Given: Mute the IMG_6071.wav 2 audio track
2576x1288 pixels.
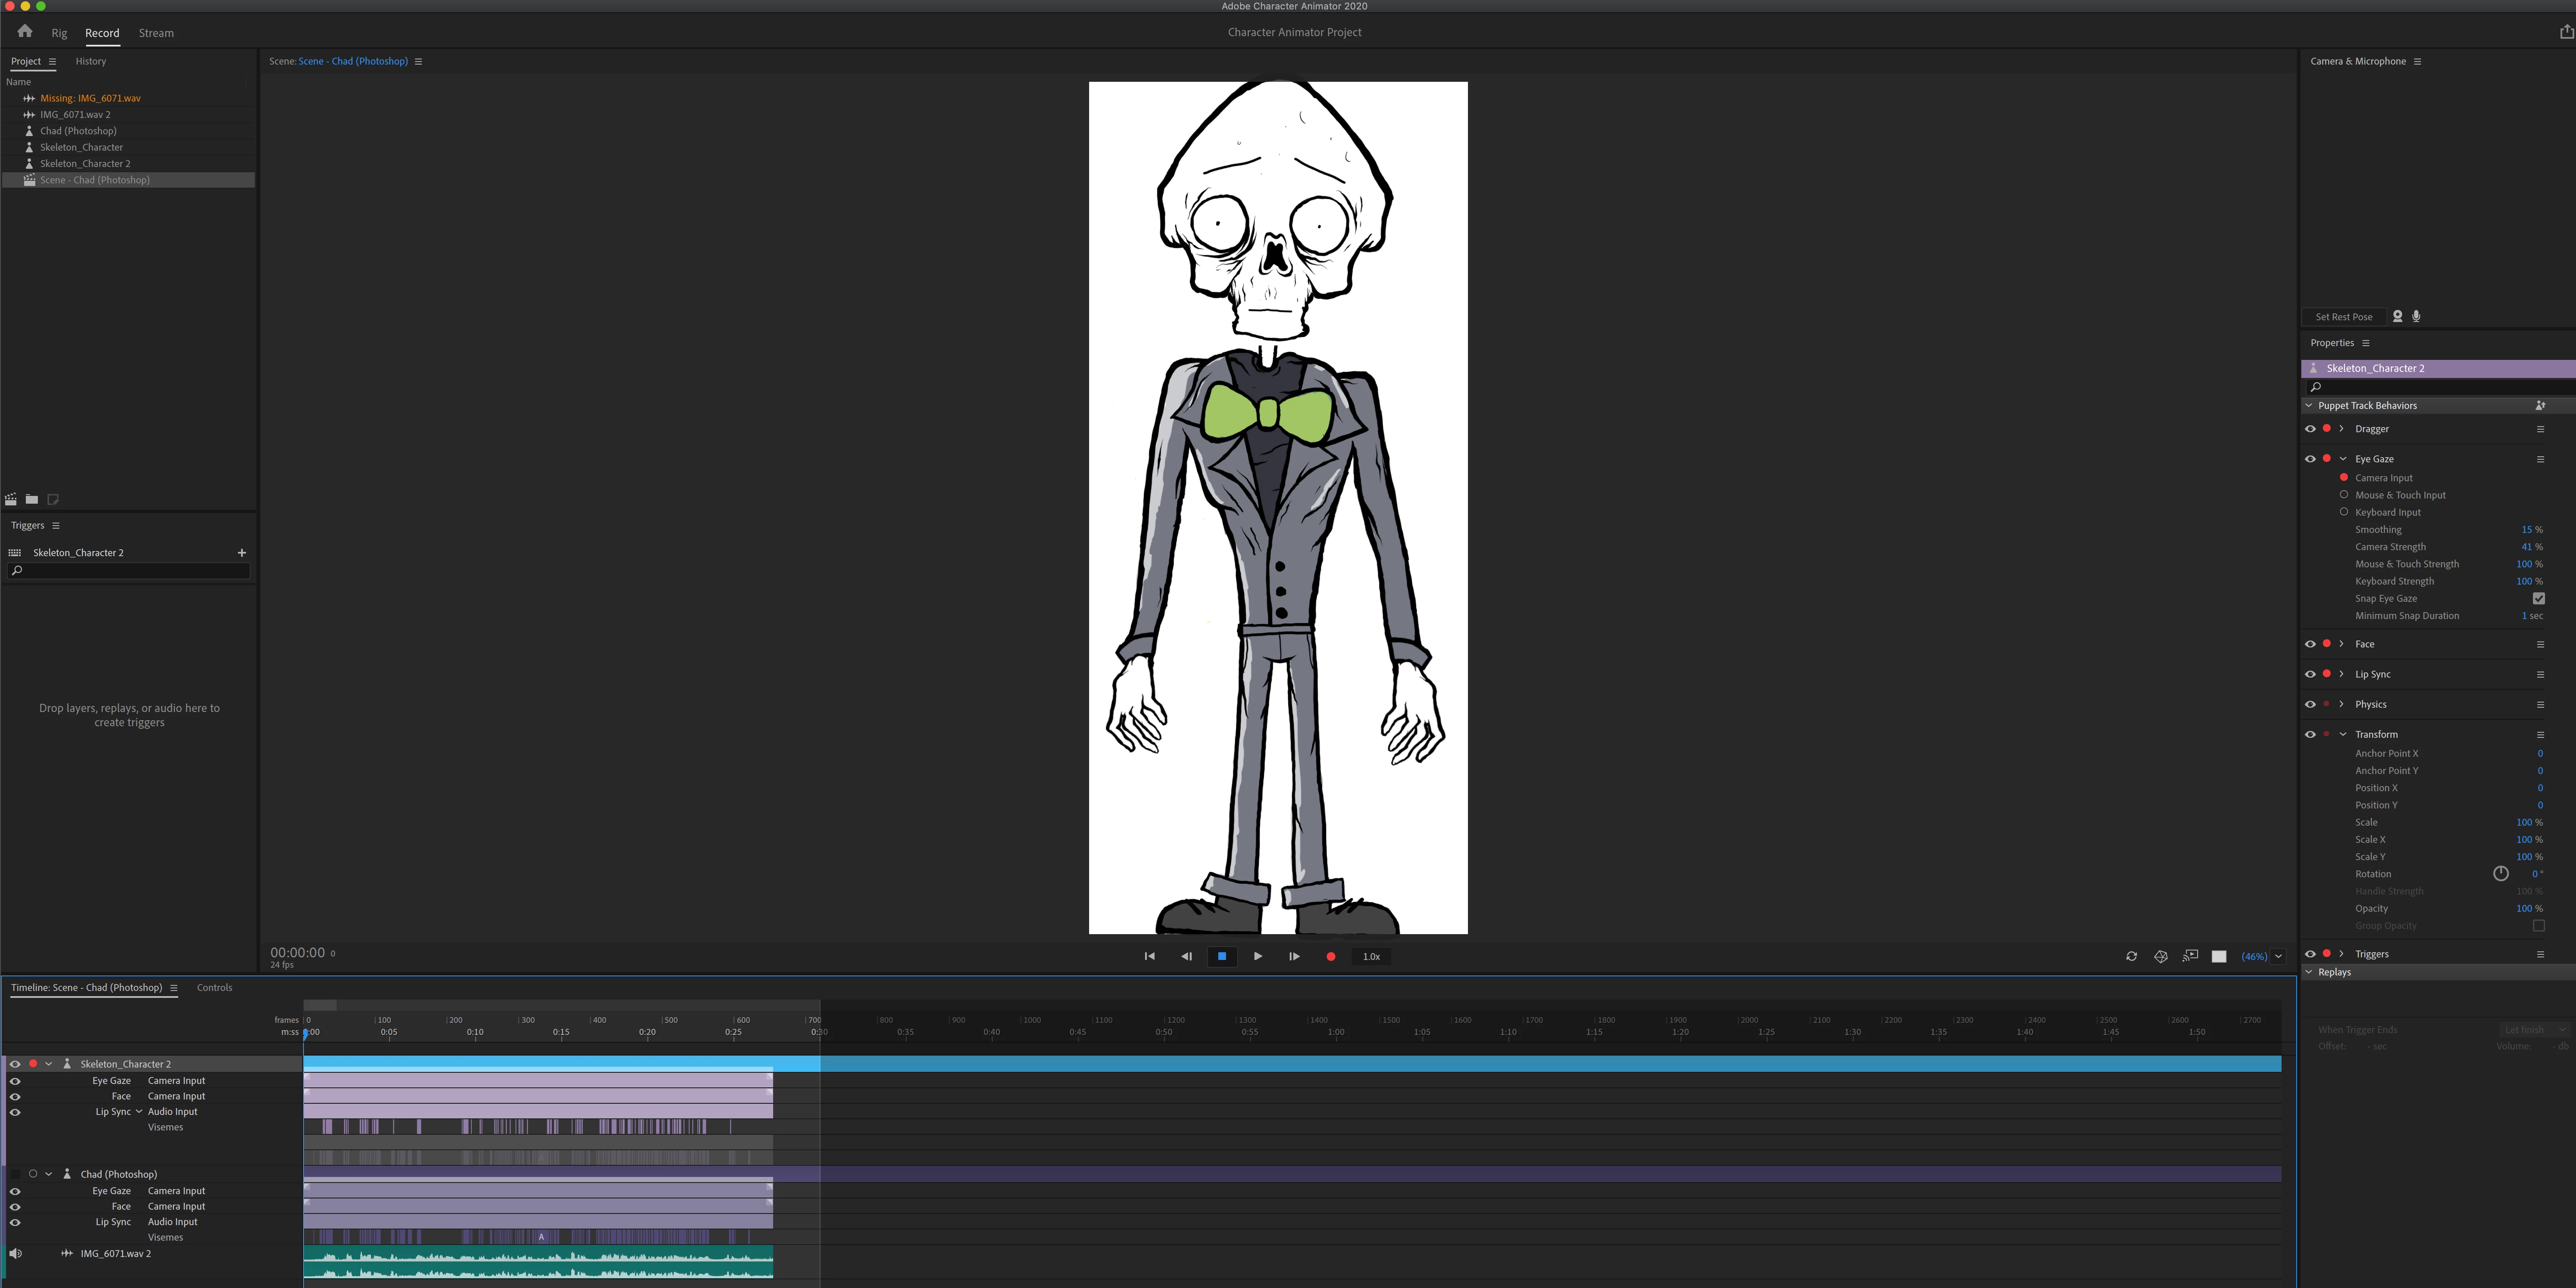Looking at the screenshot, I should coord(15,1253).
